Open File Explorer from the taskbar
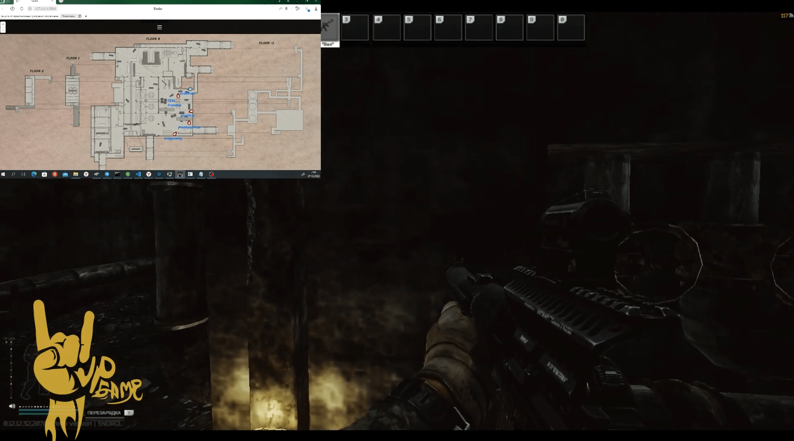 (x=76, y=174)
